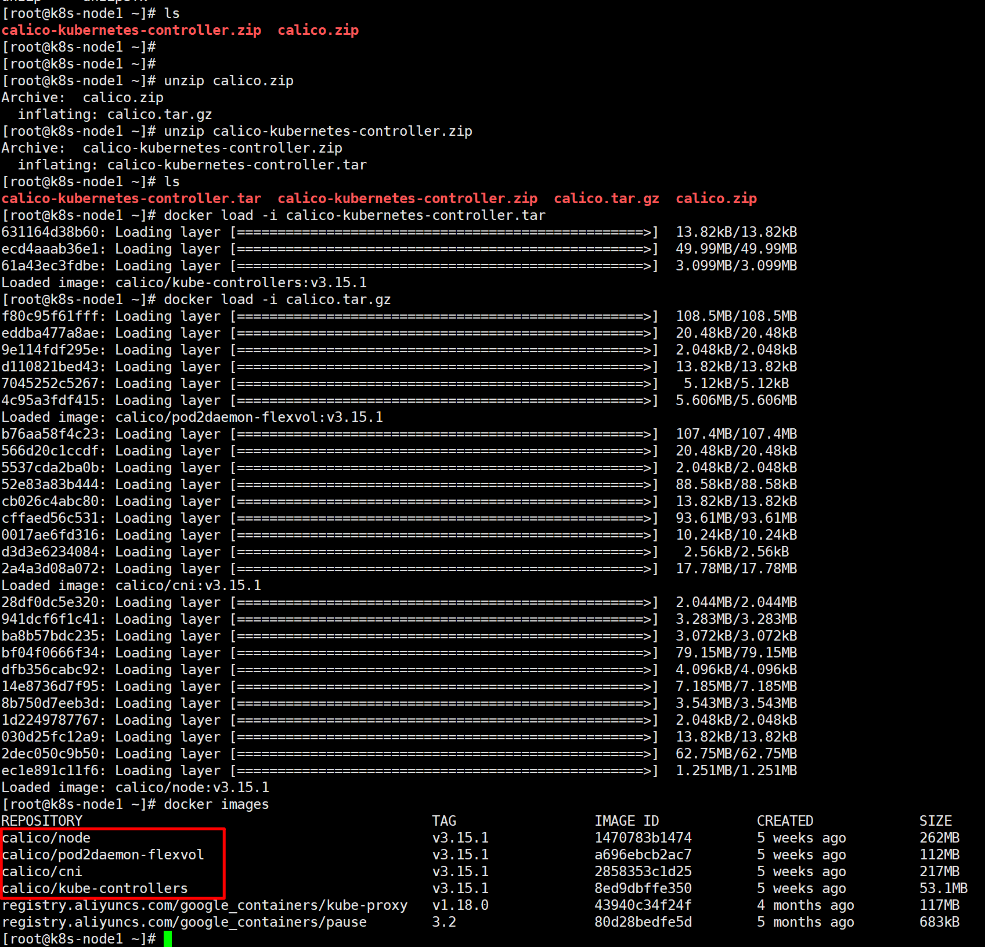Click 'Archive: calico.zip' line
This screenshot has height=947, width=985.
pos(83,97)
